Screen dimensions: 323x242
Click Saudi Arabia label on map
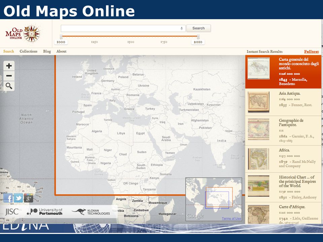[x=166, y=138]
